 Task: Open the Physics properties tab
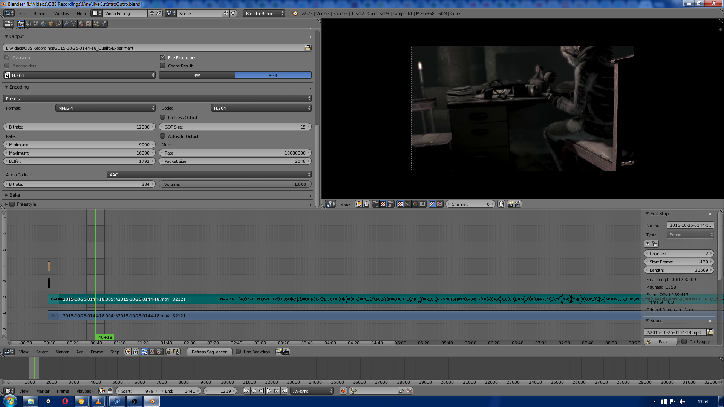point(104,24)
